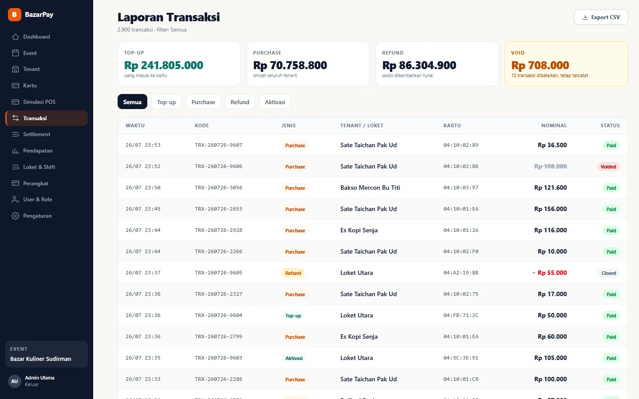The image size is (639, 399).
Task: Select the Semua filter tab
Action: pos(132,102)
